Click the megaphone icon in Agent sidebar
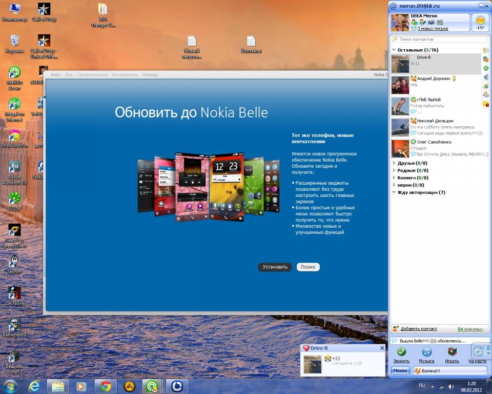492x394 pixels. [486, 77]
